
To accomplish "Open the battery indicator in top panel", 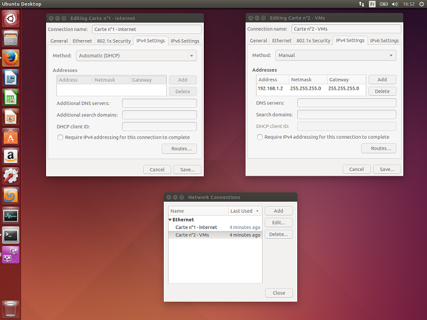I will click(x=383, y=4).
